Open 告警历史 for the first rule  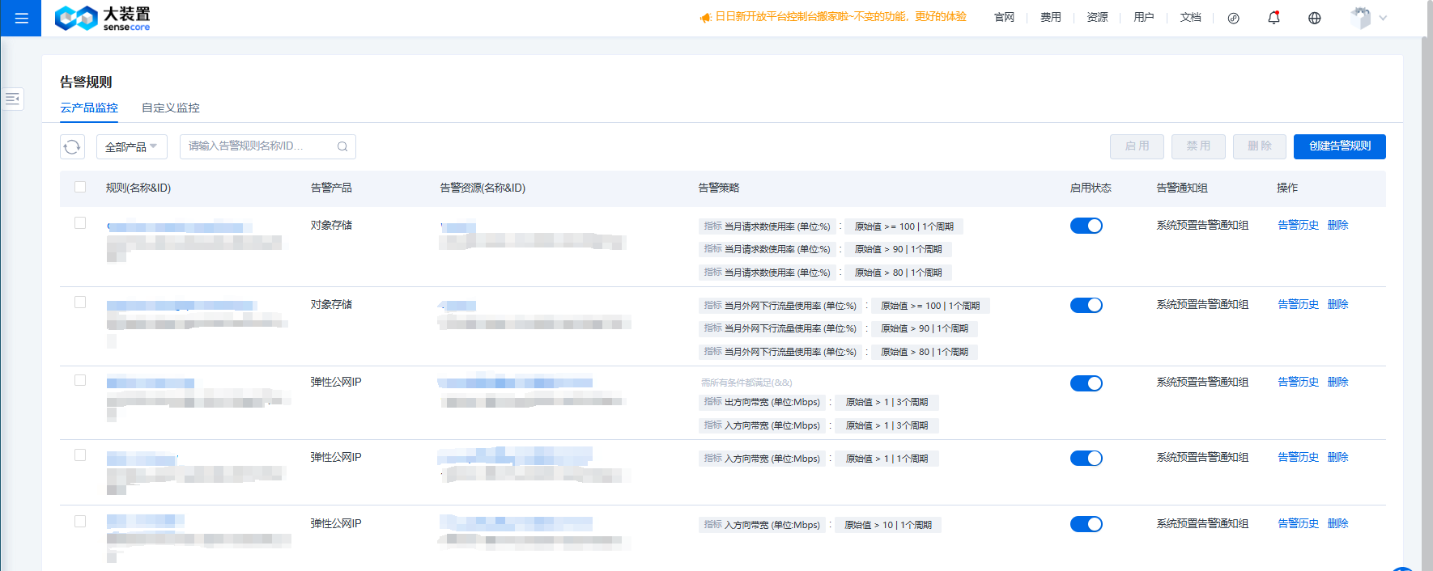[1298, 225]
